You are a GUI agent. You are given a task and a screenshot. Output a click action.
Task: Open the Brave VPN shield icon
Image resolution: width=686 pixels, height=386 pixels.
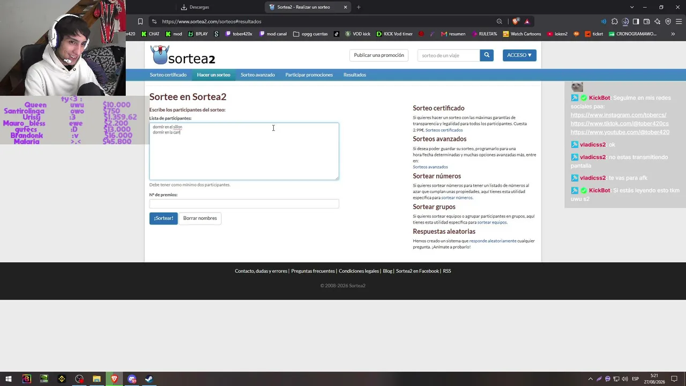click(668, 21)
